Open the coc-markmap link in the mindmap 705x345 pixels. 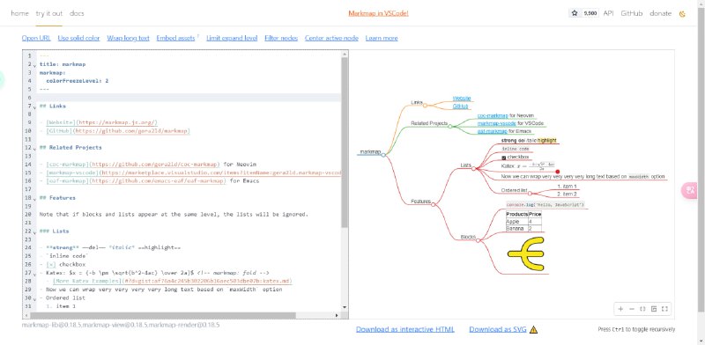pyautogui.click(x=493, y=115)
